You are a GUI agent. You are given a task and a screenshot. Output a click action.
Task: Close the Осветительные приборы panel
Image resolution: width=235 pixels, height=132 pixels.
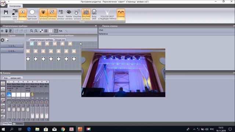pos(96,26)
